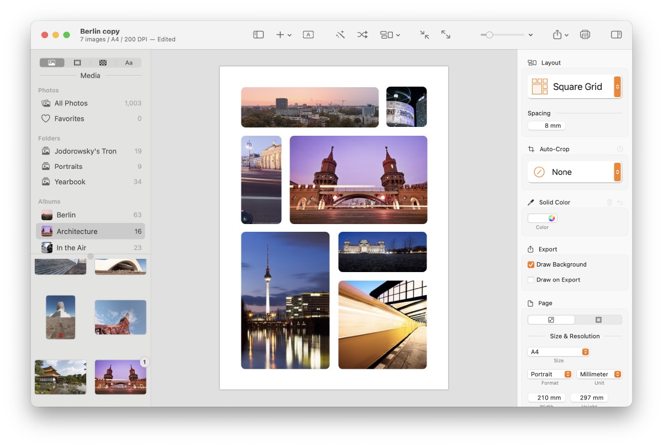Screen dimensions: 663x447
Task: Open the Square Grid layout dropdown
Action: [575, 87]
